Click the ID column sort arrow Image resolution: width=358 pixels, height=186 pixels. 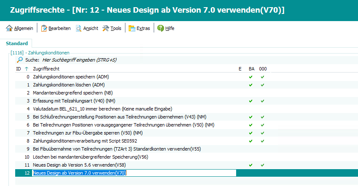tap(27, 69)
